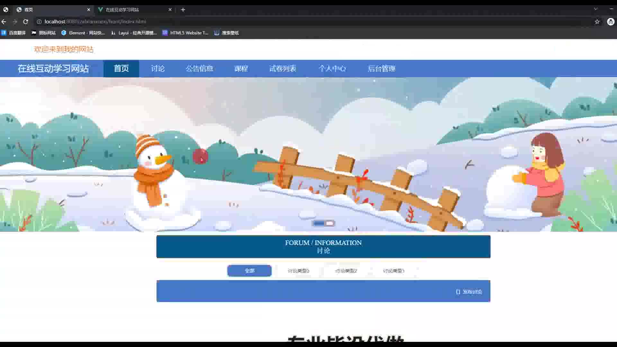Filter by 讨论类型3 category
617x347 pixels.
click(298, 271)
